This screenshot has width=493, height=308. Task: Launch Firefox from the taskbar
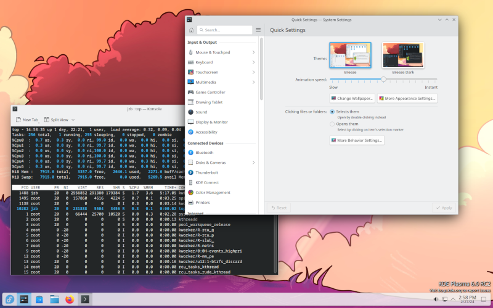[70, 299]
